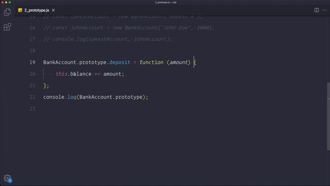Open the More Actions ellipsis menu
330x186 pixels.
coord(324,10)
